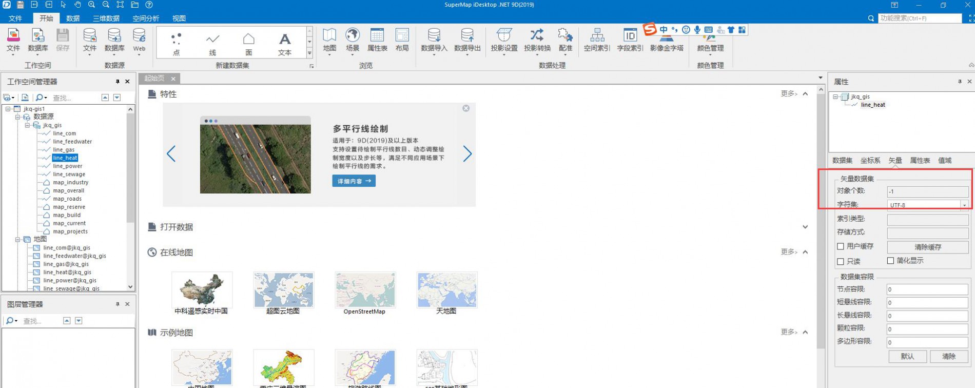Click the help question mark icon
Image resolution: width=975 pixels, height=388 pixels.
pos(149,5)
